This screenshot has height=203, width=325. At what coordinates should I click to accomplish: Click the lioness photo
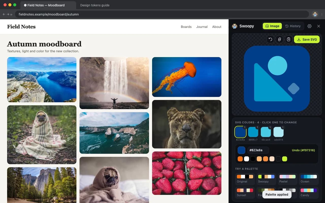coord(187,124)
